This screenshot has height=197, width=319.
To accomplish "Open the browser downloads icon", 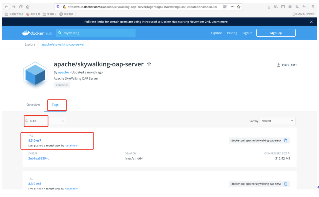I will click(269, 7).
